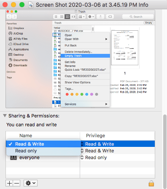Select iCloud Drive in the preview sidebar
This screenshot has height=189, width=167.
tap(19, 44)
